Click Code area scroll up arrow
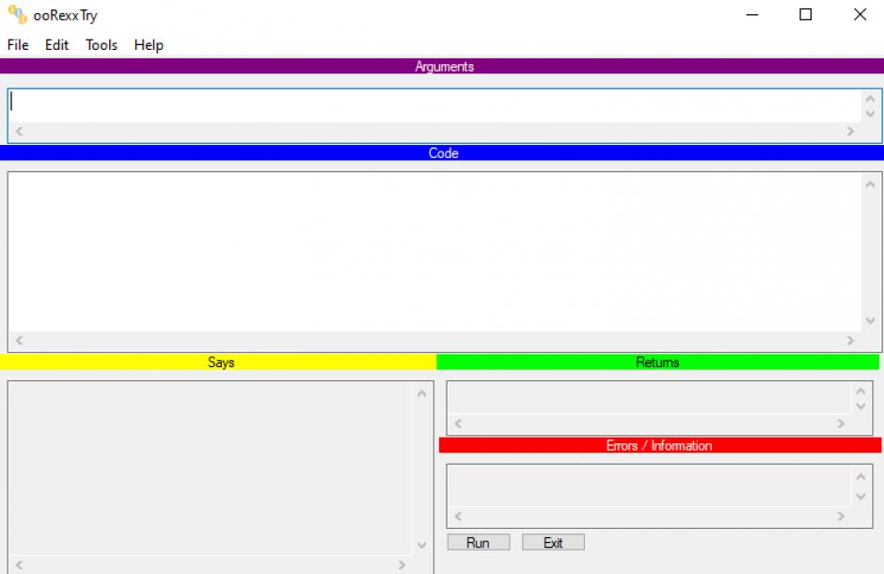Viewport: 884px width, 574px height. (x=871, y=184)
